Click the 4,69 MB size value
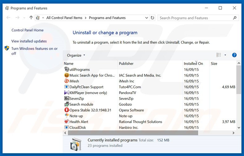This screenshot has height=156, width=244. [x=229, y=87]
